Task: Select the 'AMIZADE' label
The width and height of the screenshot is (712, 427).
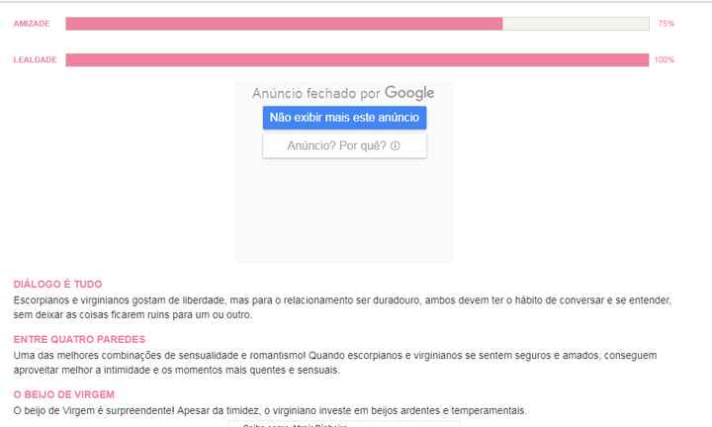Action: point(32,24)
